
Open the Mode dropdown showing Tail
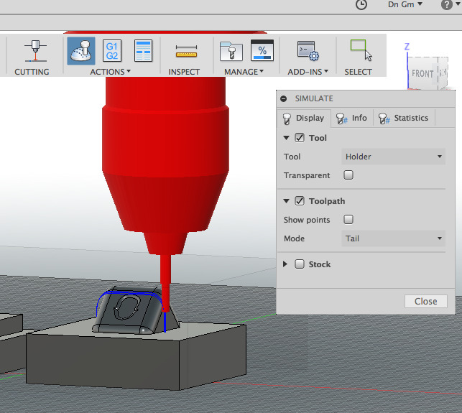pos(393,238)
